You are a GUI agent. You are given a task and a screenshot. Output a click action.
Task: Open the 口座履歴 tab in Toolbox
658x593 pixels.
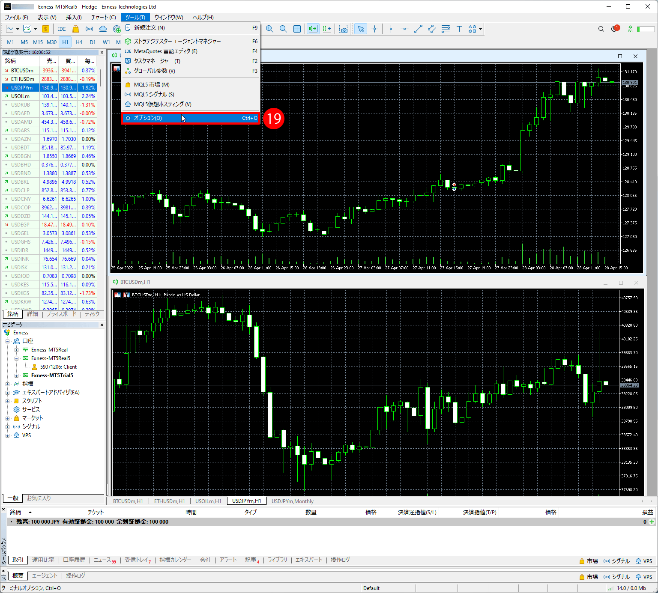coord(74,560)
